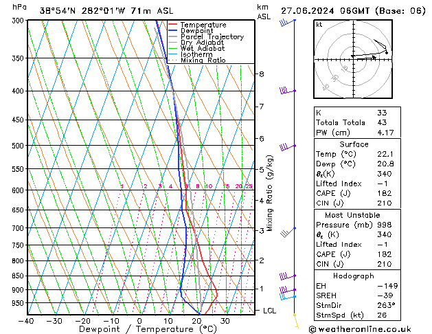The width and height of the screenshot is (432, 334).
Task: Click the 8 km altitude axis label
Action: [261, 74]
